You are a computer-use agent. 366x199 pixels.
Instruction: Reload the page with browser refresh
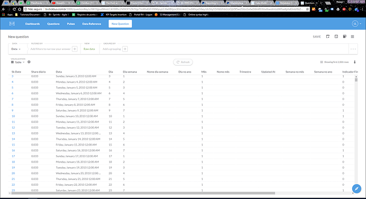point(14,9)
